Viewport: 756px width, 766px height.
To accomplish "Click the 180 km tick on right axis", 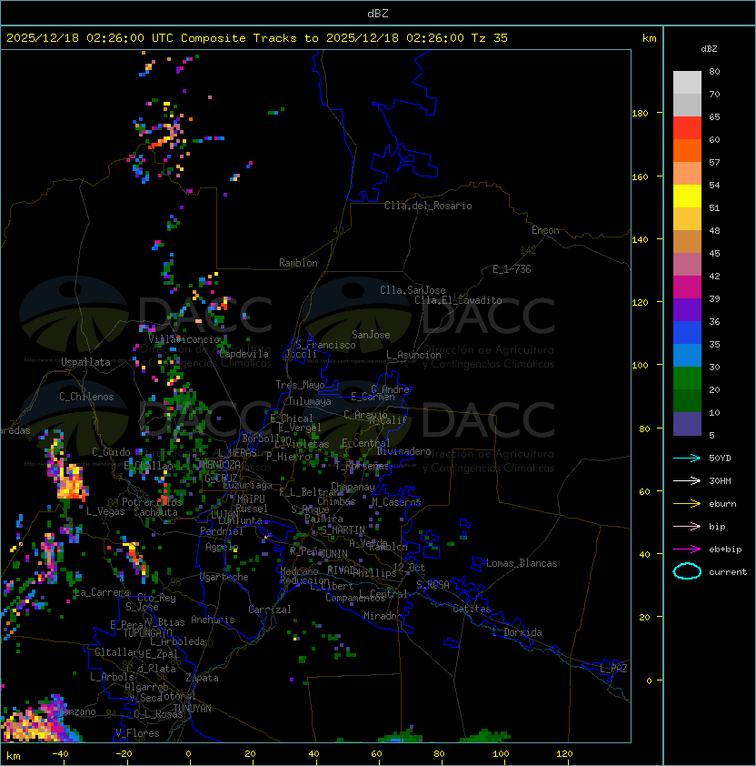I will pyautogui.click(x=640, y=114).
